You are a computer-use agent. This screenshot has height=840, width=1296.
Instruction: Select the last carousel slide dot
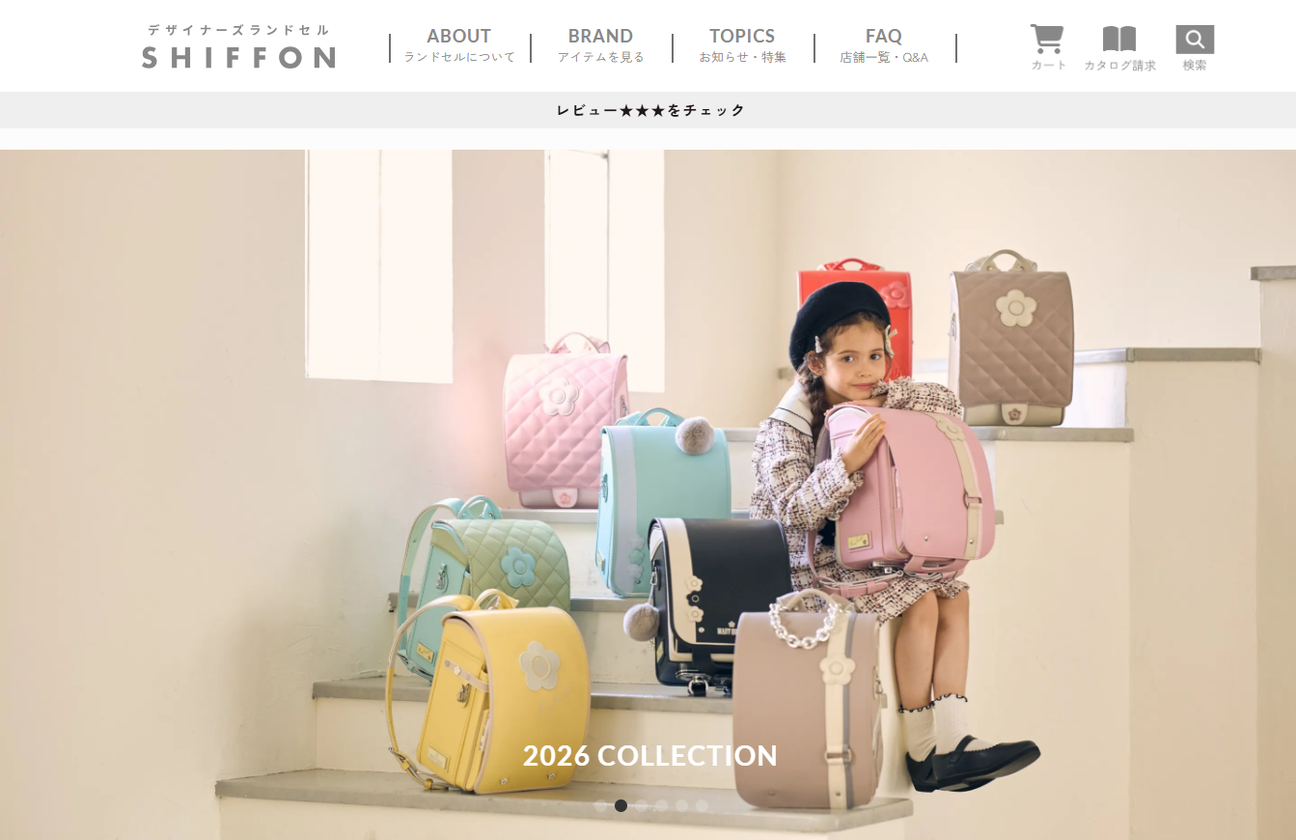702,805
